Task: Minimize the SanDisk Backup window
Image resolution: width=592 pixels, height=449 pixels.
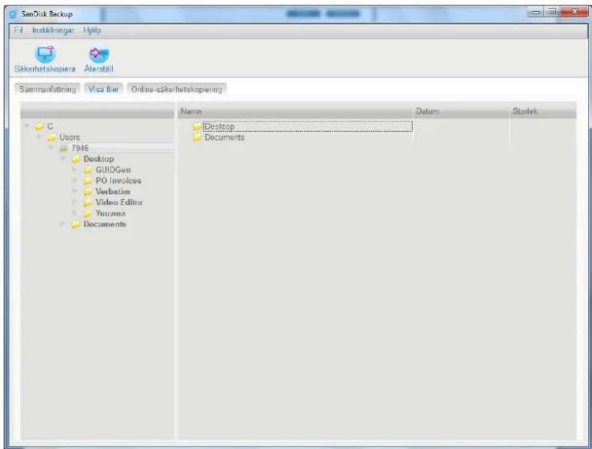Action: [535, 12]
